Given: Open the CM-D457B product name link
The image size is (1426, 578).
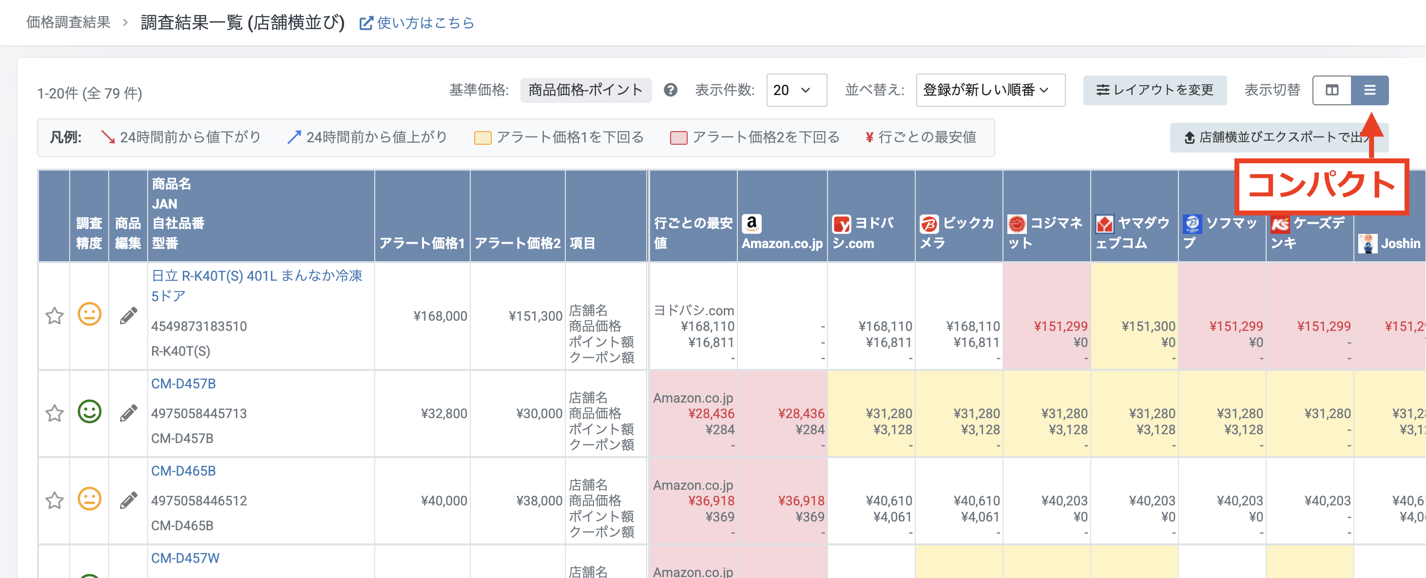Looking at the screenshot, I should [x=183, y=384].
